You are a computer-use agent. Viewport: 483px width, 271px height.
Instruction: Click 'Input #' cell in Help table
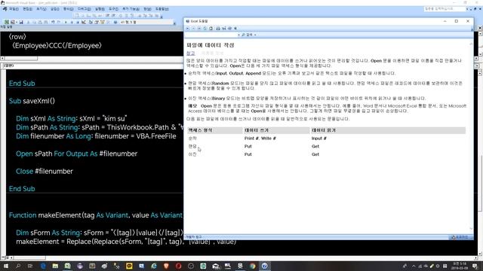click(x=318, y=139)
